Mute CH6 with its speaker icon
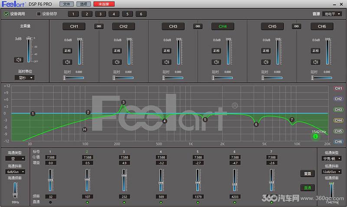 315,62
